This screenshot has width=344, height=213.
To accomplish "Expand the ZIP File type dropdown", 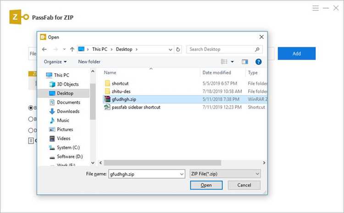I will 257,174.
